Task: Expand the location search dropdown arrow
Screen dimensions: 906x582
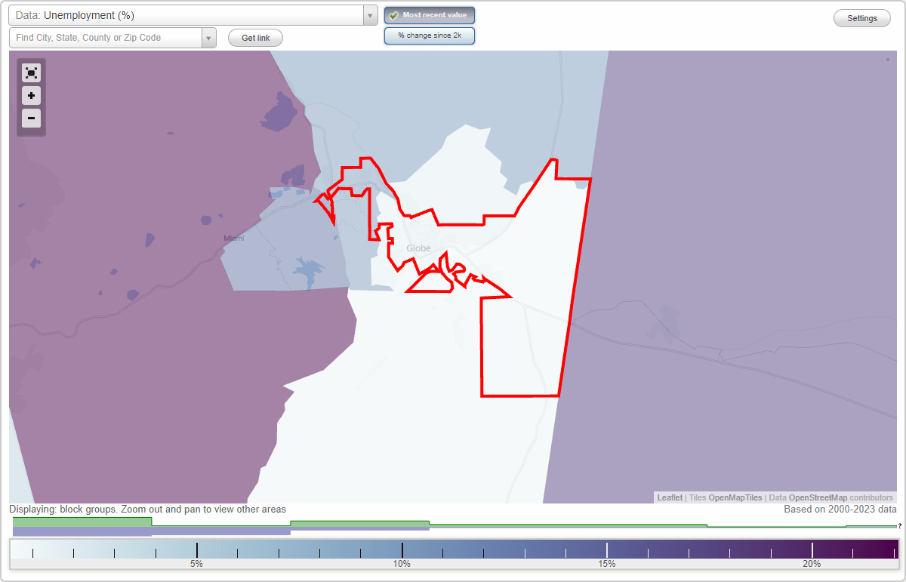Action: pyautogui.click(x=209, y=37)
